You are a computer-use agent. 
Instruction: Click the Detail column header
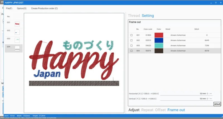tap(168, 29)
